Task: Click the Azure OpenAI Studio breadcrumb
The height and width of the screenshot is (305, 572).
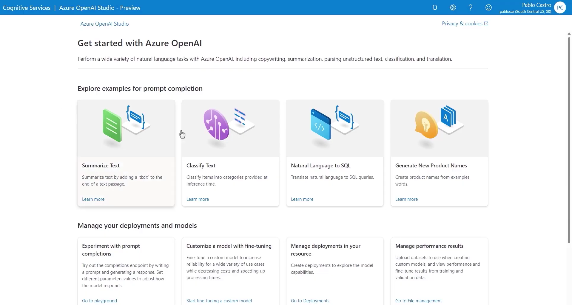Action: coord(104,24)
